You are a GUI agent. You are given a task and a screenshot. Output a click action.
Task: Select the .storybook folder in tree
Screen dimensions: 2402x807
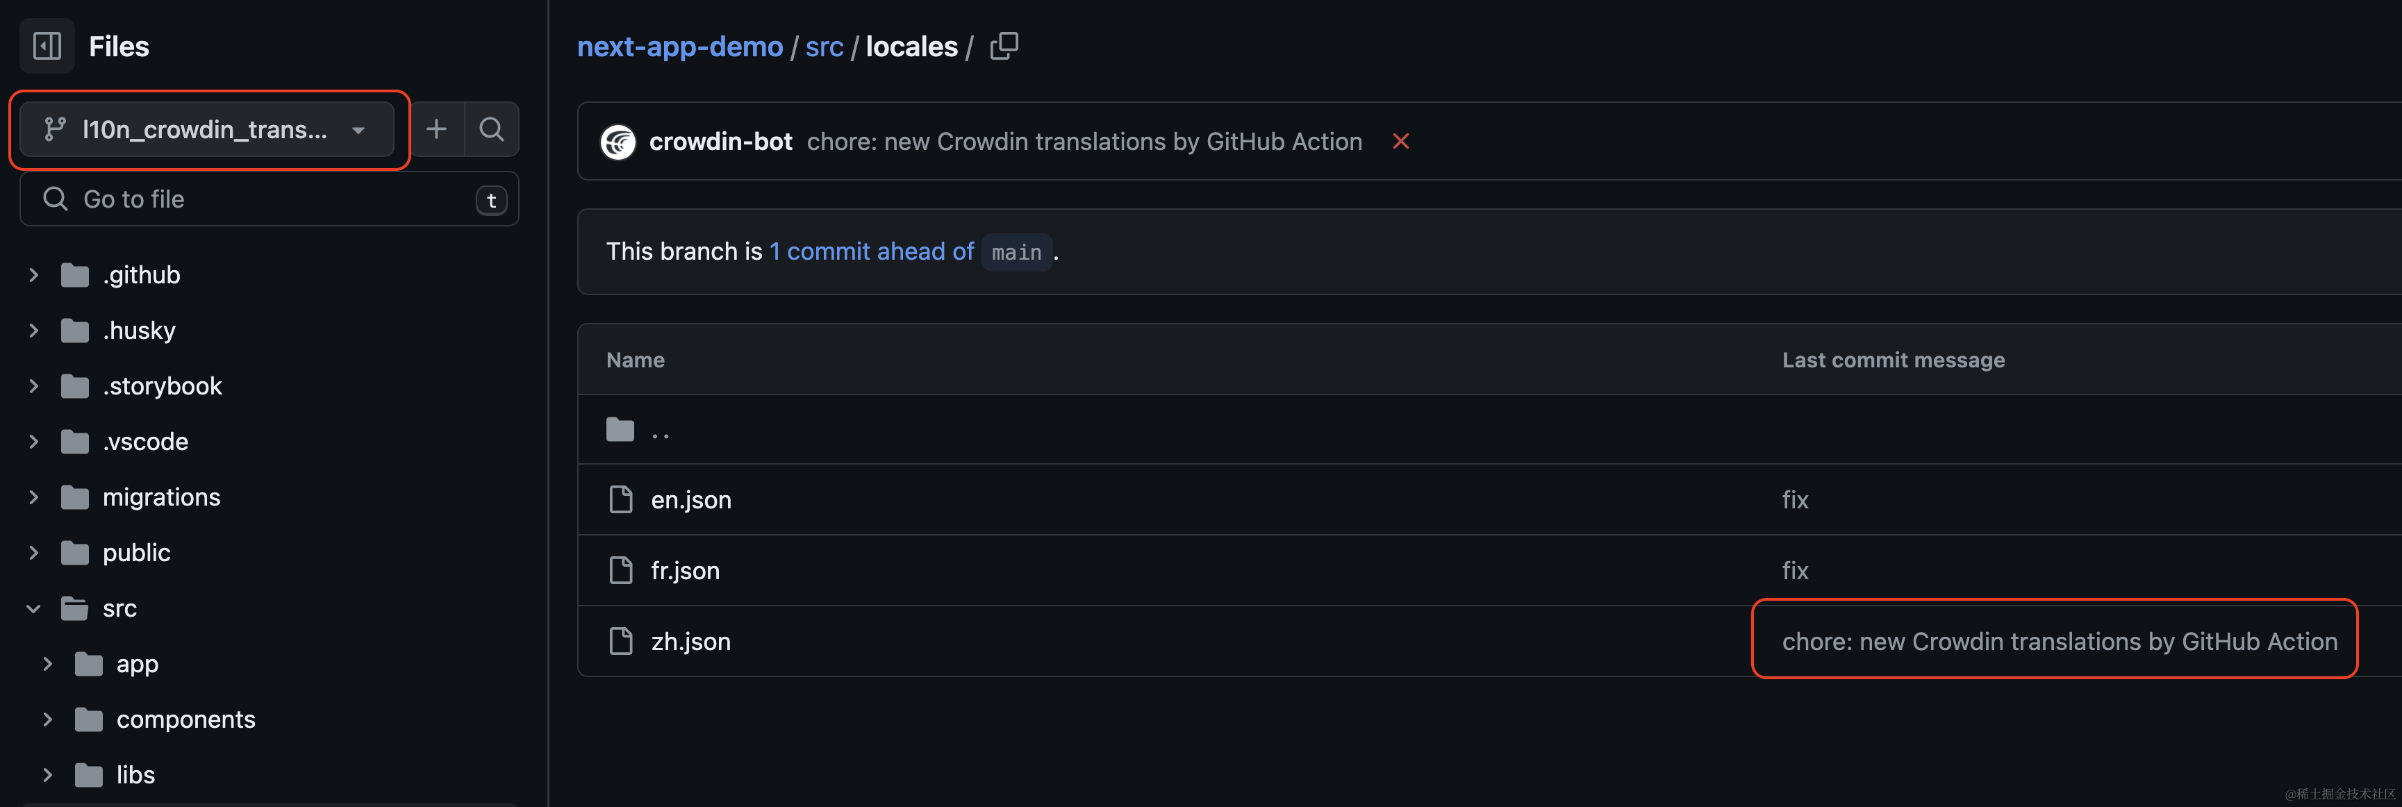[x=163, y=386]
